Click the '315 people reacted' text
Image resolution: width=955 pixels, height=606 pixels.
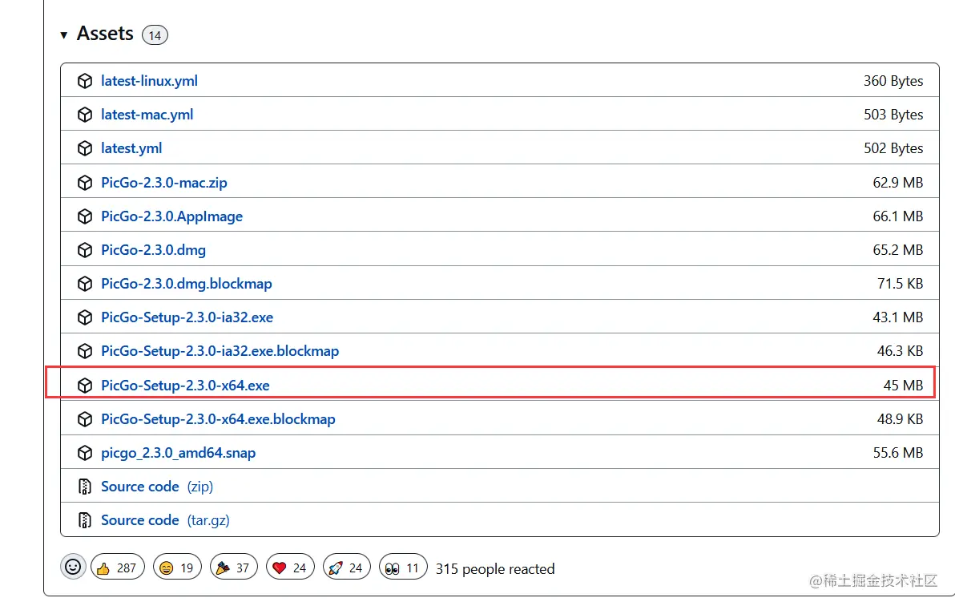pos(495,569)
